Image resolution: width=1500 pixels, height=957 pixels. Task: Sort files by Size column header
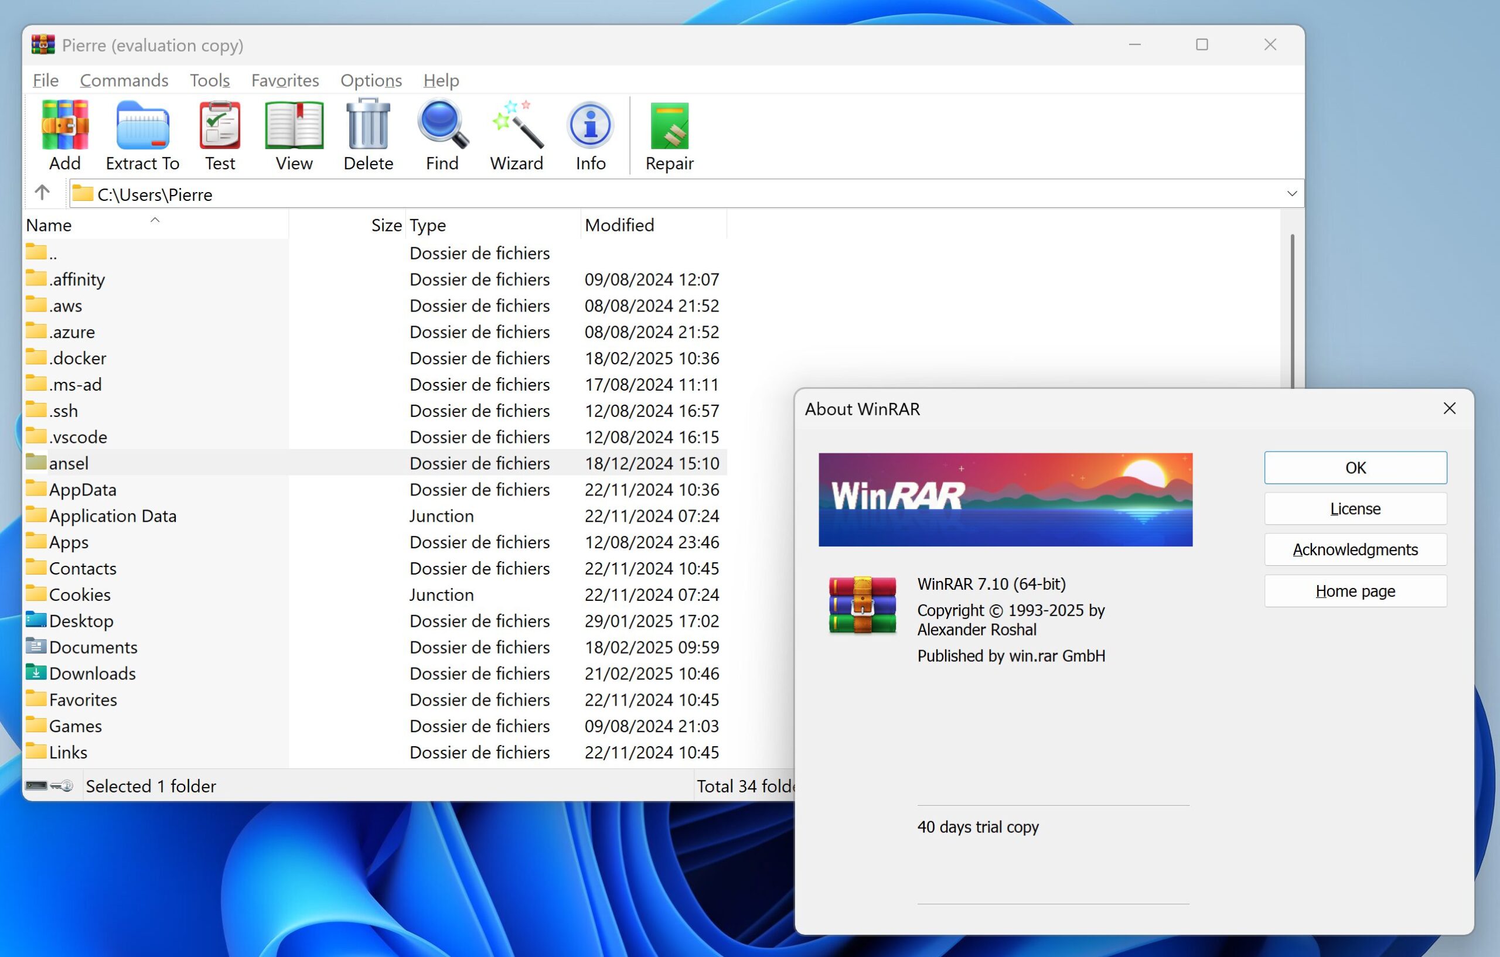(x=347, y=225)
